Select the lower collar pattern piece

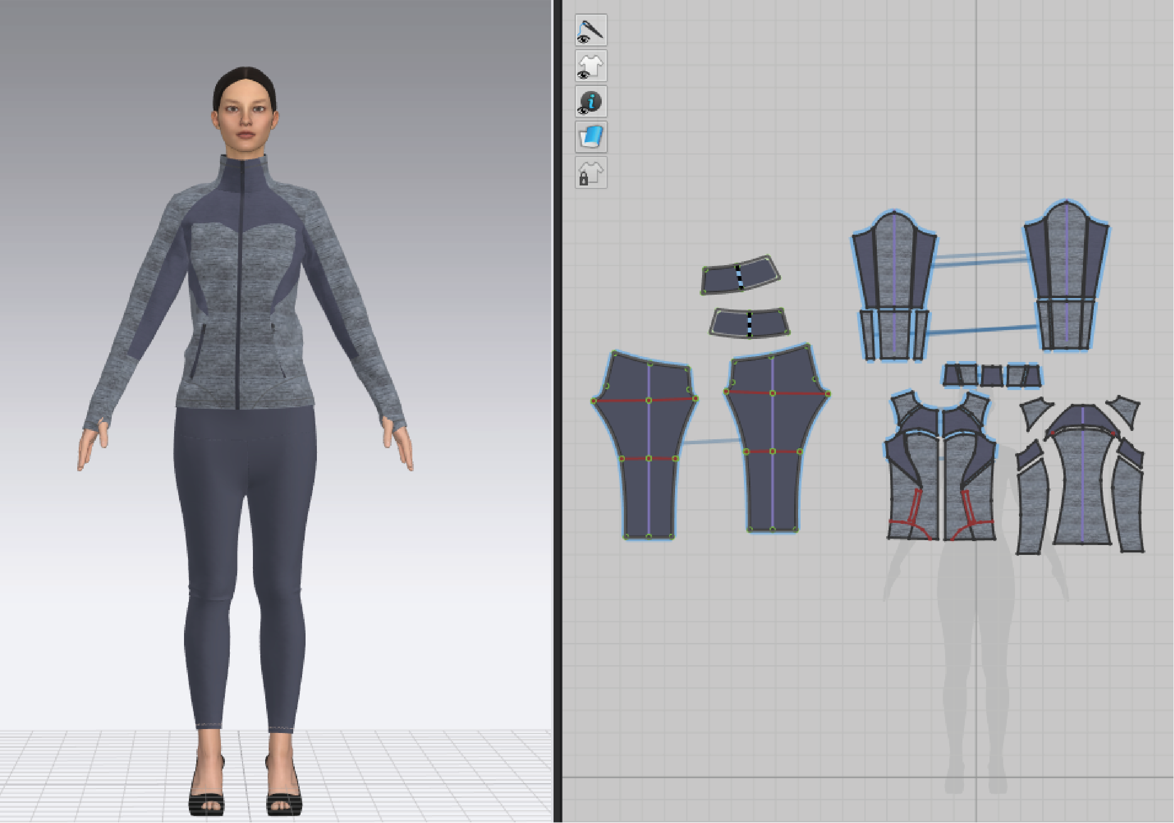749,323
